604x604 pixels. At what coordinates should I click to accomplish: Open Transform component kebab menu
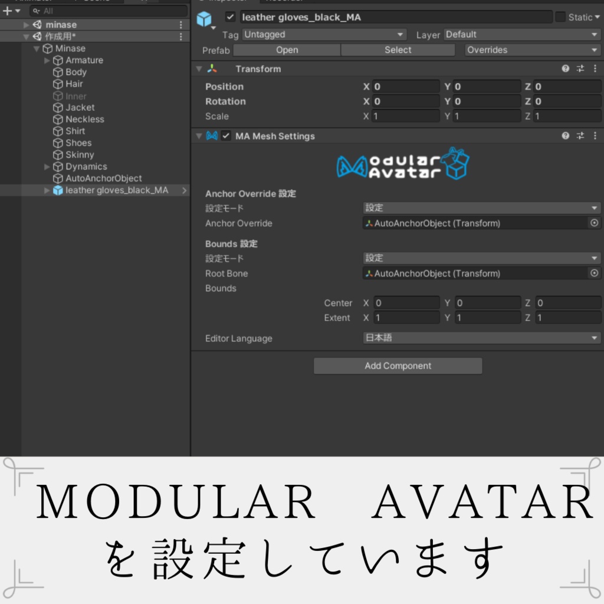coord(595,68)
